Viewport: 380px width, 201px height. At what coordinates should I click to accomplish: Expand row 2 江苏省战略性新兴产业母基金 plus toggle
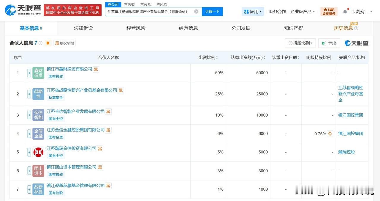pos(29,94)
